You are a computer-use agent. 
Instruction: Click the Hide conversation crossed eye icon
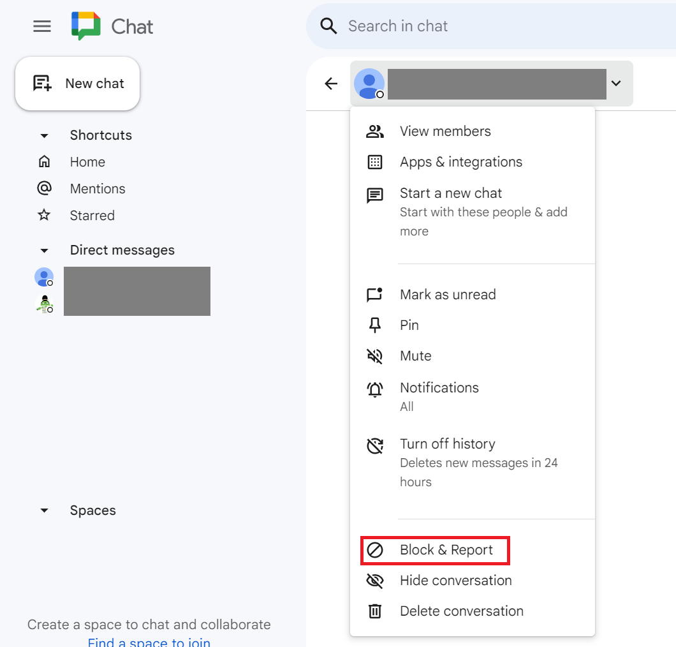click(374, 581)
